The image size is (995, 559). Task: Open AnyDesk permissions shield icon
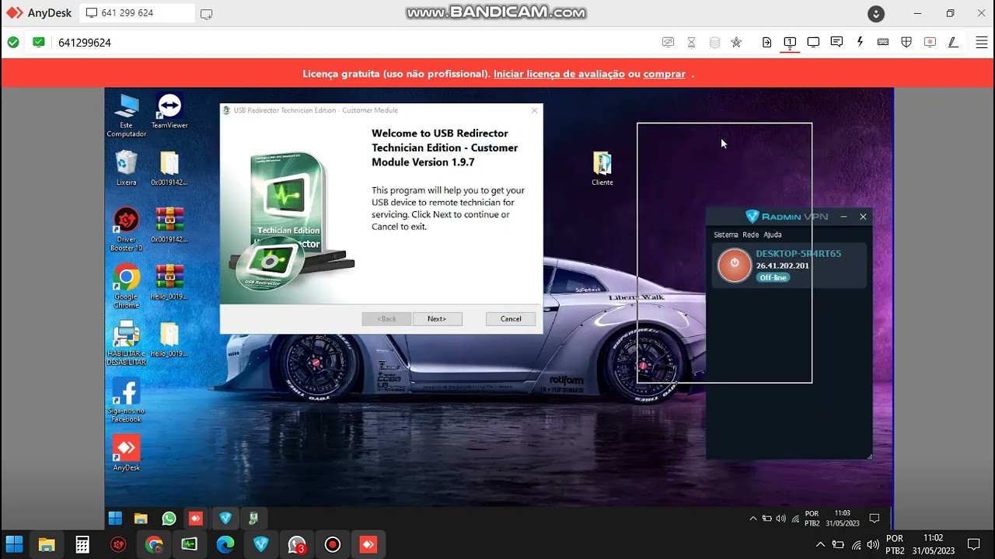tap(906, 43)
